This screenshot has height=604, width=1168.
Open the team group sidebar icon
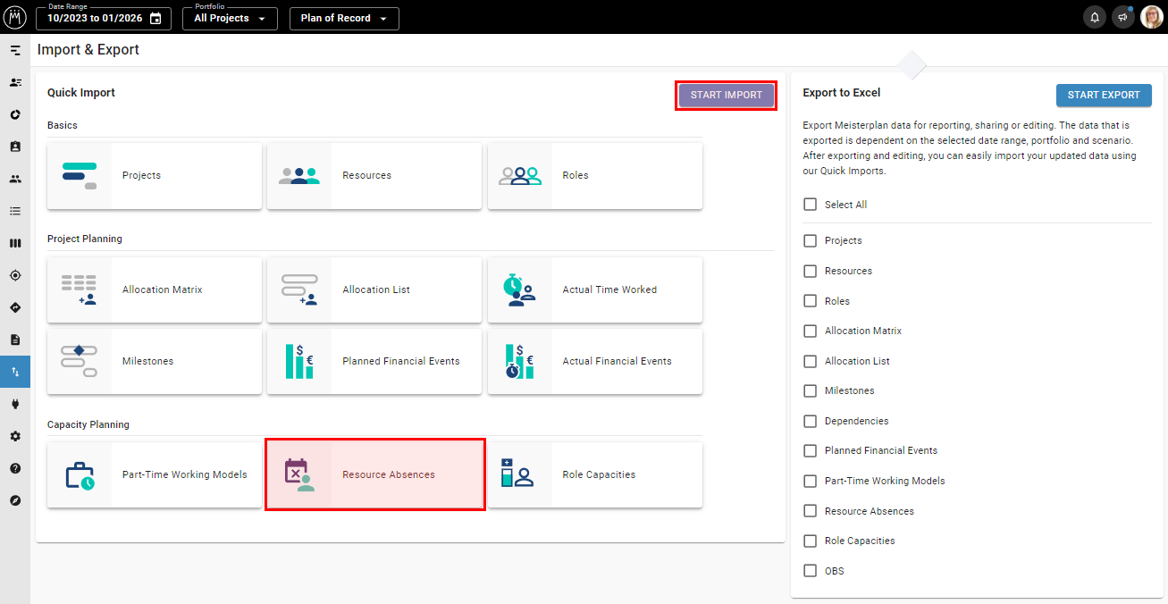click(15, 179)
